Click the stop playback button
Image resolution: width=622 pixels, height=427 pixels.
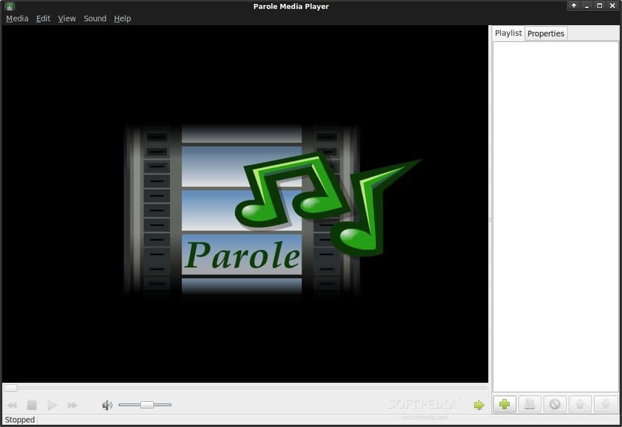pos(32,405)
